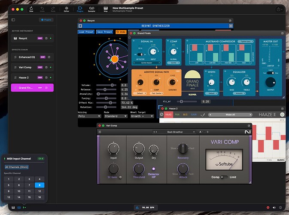Select the HAAS tab in Haaze 2
This screenshot has height=215, width=289.
pyautogui.click(x=168, y=115)
